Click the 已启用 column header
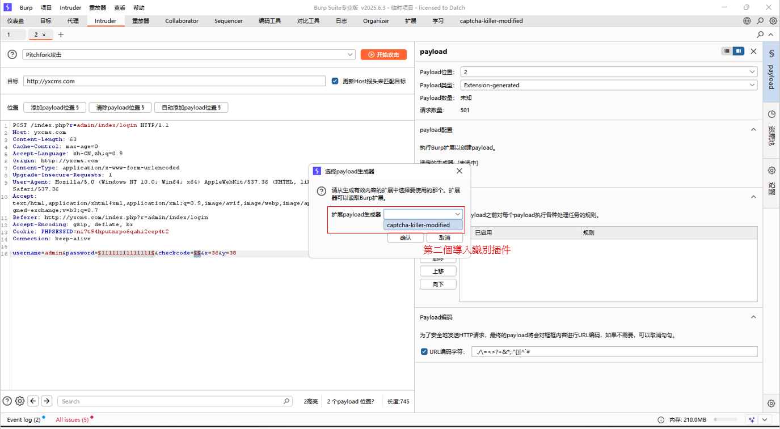 pos(525,233)
